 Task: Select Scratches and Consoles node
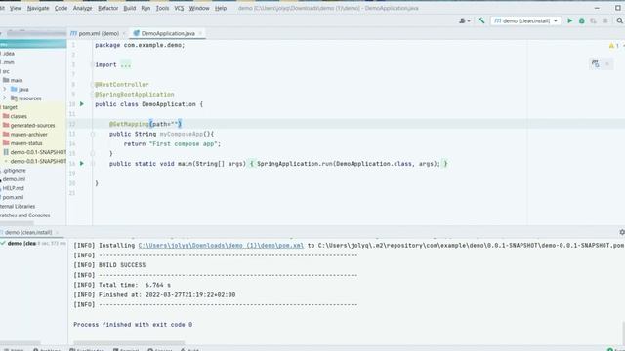click(24, 215)
